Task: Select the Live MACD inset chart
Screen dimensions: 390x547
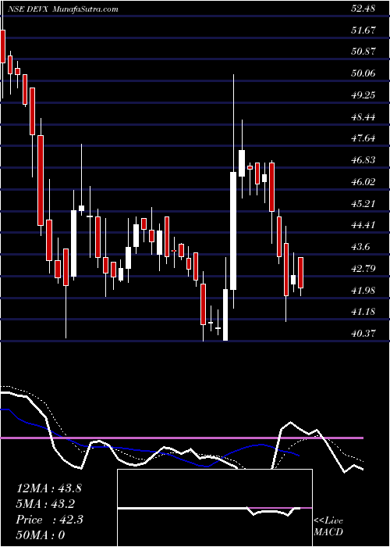Action: coord(214,508)
